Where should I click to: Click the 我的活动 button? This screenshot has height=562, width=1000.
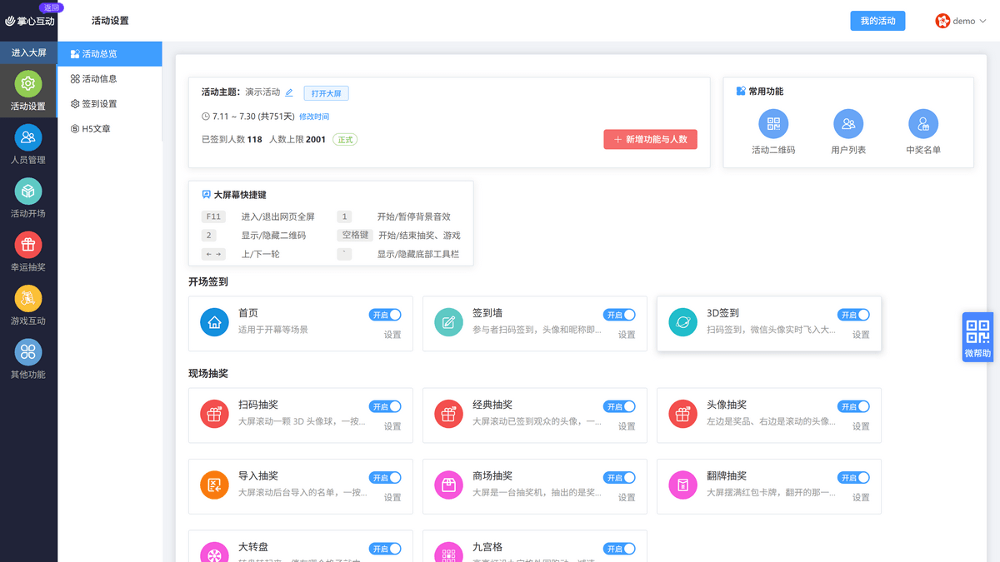[877, 21]
